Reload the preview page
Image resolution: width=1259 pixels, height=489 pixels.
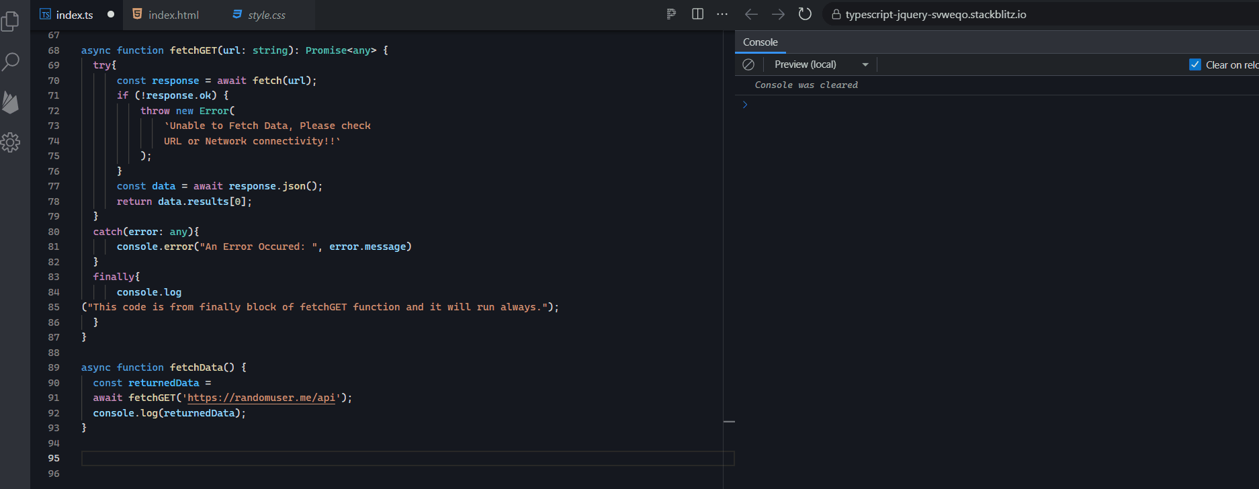(805, 14)
